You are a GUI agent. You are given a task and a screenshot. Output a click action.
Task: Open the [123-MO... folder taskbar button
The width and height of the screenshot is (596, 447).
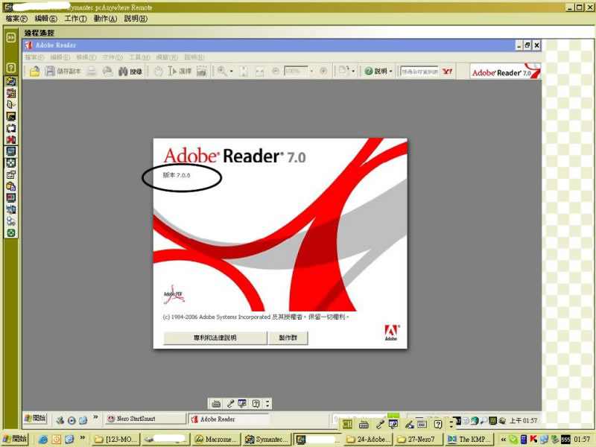pos(116,440)
